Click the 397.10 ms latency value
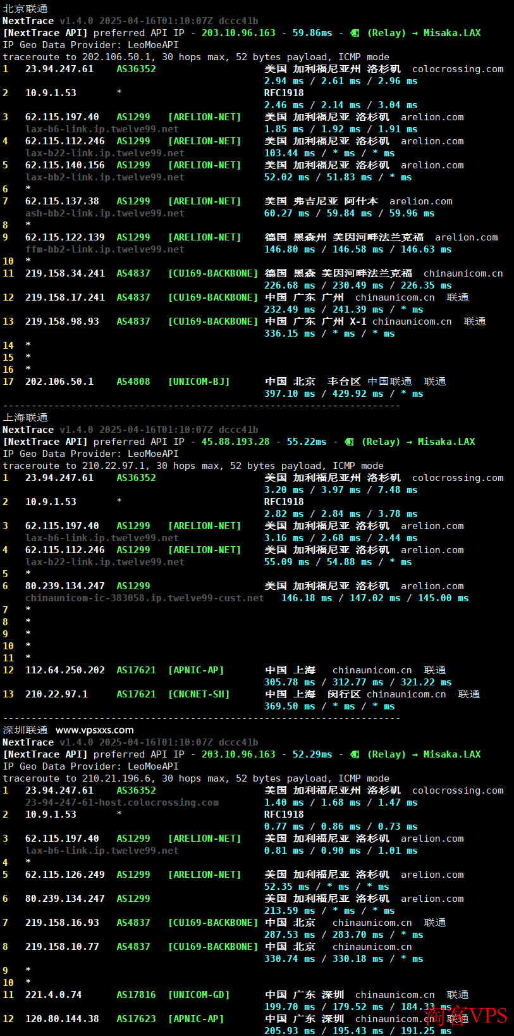This screenshot has width=514, height=1036. (x=290, y=394)
